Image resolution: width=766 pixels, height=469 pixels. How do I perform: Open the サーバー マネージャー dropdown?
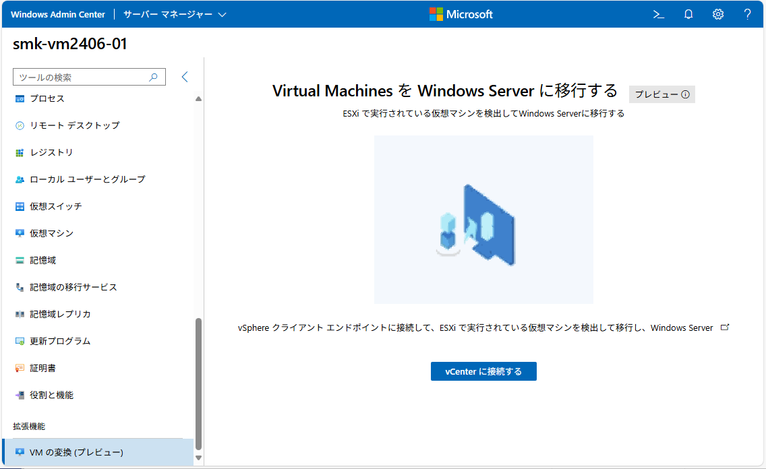[x=175, y=13]
